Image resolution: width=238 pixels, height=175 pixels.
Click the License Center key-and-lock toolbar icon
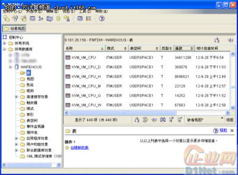(x=67, y=19)
